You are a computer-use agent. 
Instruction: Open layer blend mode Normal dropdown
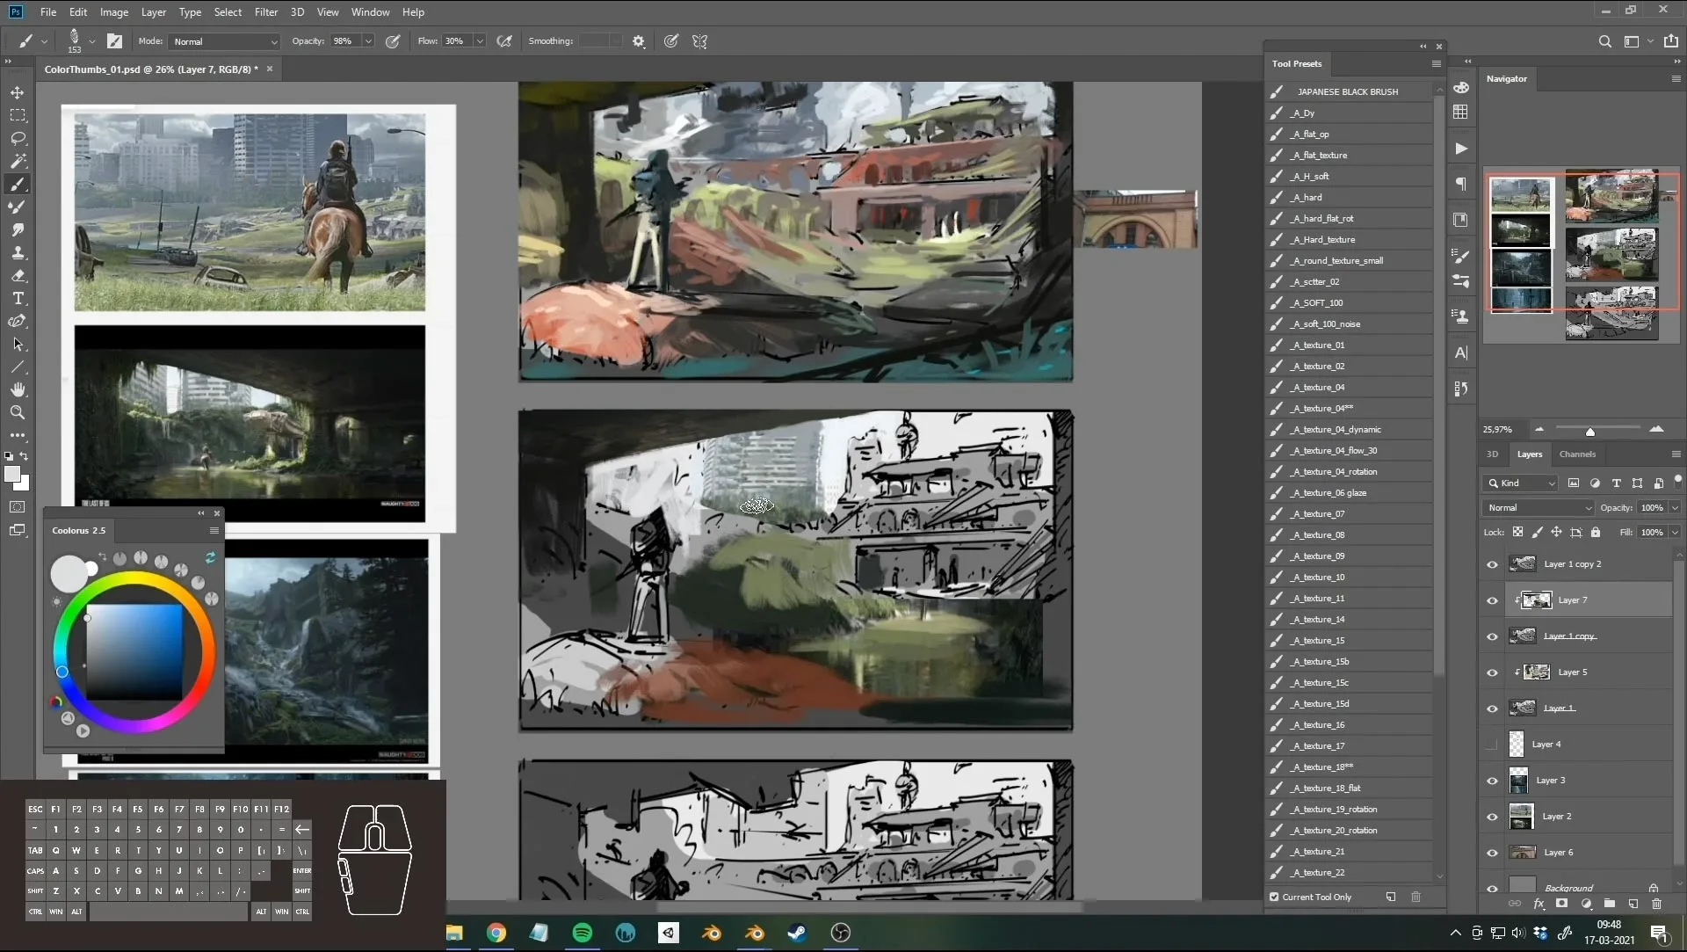point(1539,508)
